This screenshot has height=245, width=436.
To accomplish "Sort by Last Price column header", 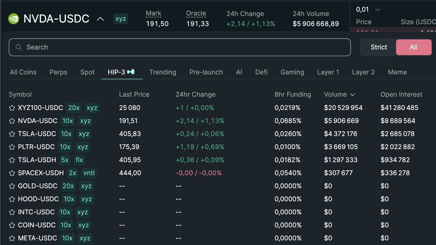I will (x=134, y=95).
